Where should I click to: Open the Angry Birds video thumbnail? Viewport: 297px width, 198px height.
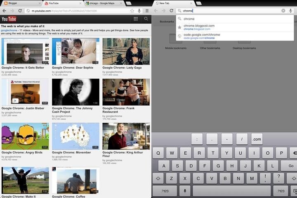click(x=25, y=136)
